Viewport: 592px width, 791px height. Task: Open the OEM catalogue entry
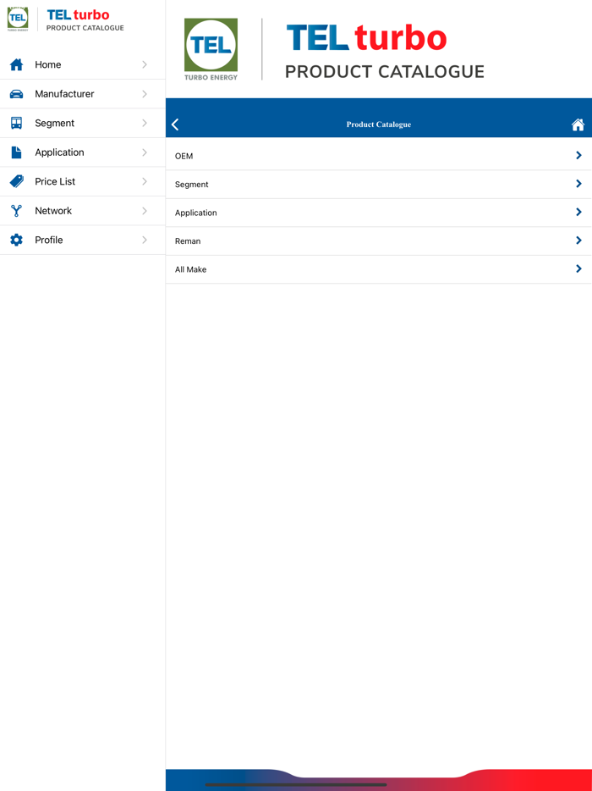379,156
